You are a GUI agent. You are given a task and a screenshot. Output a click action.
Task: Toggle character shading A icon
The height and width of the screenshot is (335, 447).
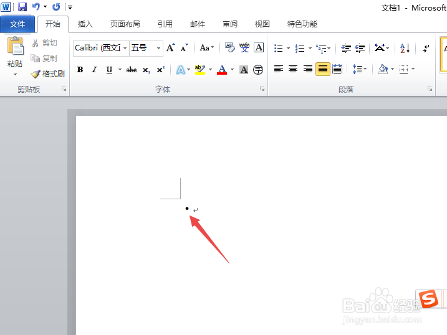pyautogui.click(x=244, y=70)
